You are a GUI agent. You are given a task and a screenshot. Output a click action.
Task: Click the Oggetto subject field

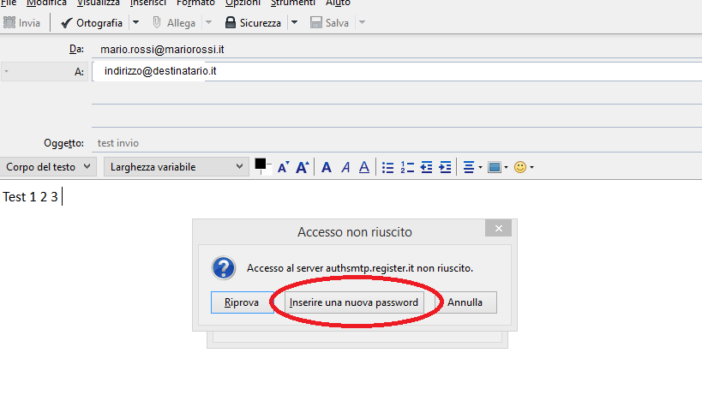397,143
